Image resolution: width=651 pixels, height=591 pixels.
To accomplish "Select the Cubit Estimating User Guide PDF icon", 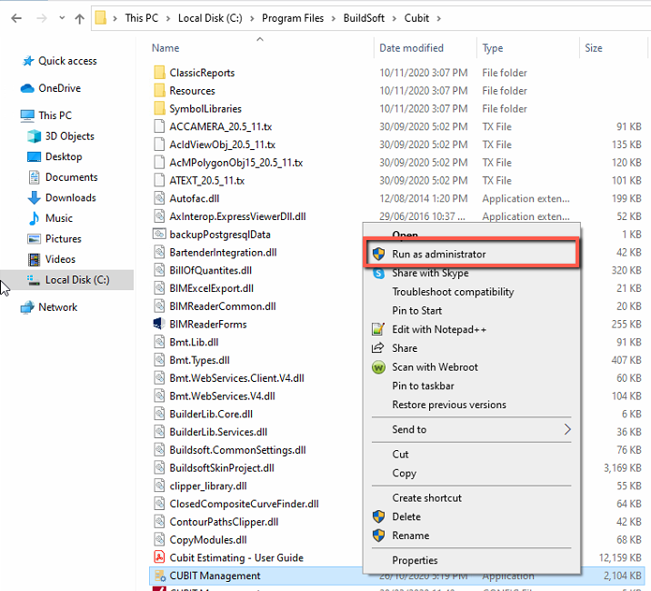I will pyautogui.click(x=158, y=557).
